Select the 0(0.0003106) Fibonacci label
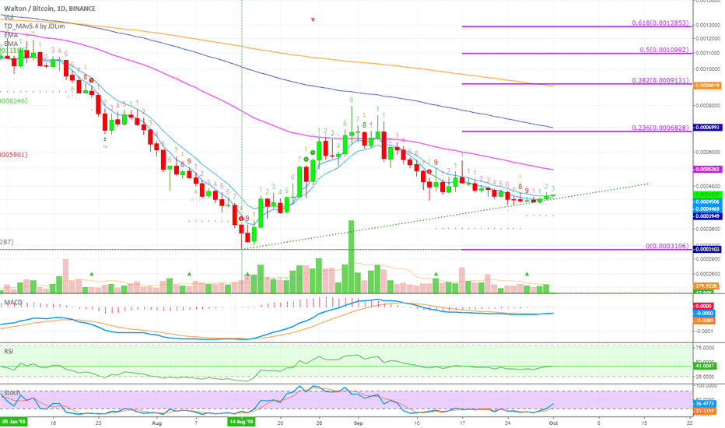 coord(667,246)
